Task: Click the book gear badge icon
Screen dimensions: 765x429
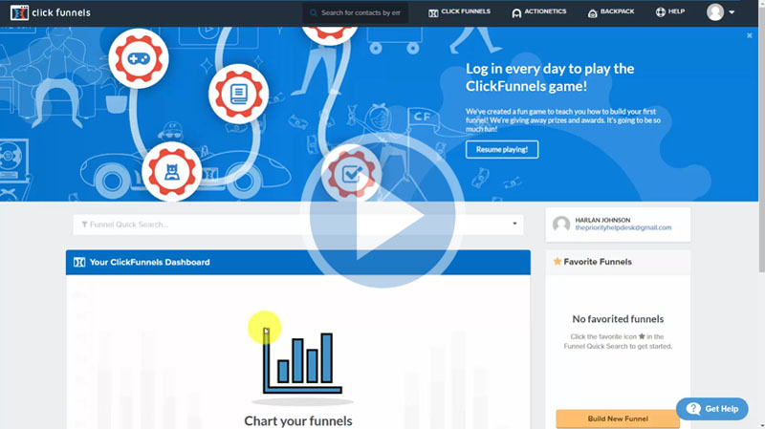Action: point(237,94)
